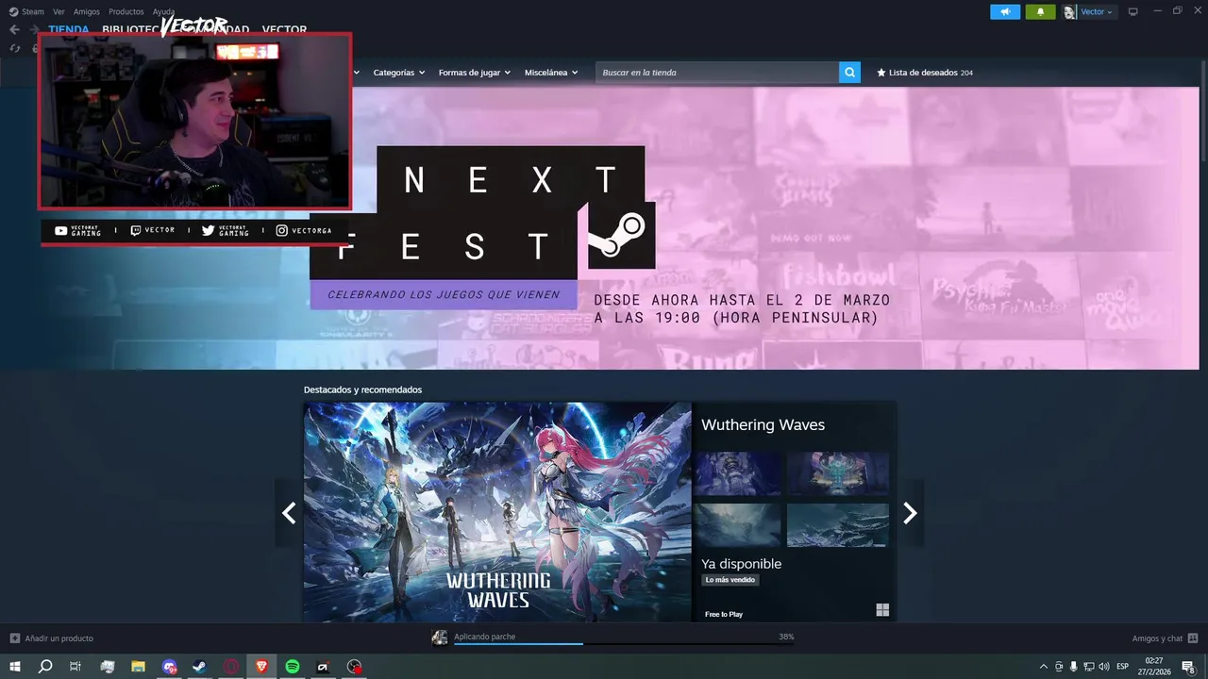Open Spotify from the taskbar
1208x679 pixels.
click(x=293, y=667)
